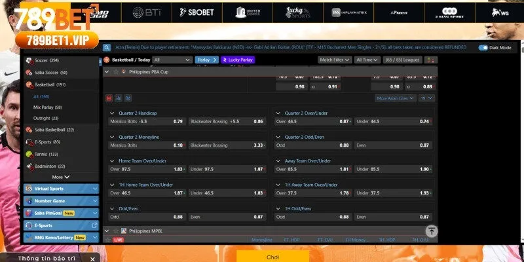524x262 pixels.
Task: Favorite the Philippines MPBL star
Action: 116,231
